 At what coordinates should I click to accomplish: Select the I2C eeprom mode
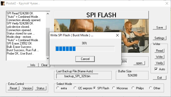coord(75,88)
